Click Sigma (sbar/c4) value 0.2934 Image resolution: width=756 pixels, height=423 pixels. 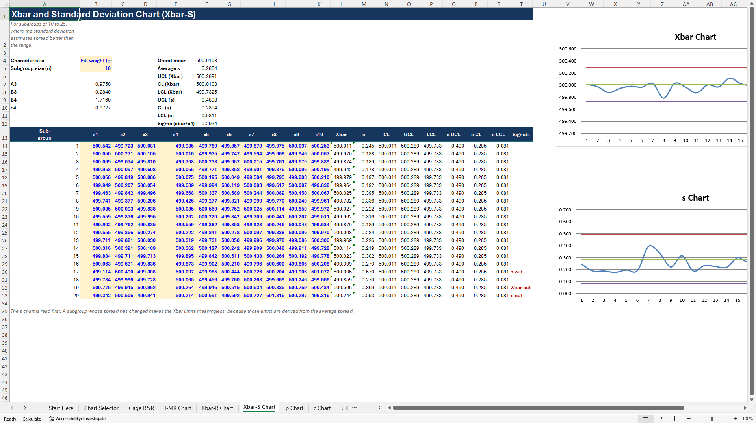(x=206, y=123)
